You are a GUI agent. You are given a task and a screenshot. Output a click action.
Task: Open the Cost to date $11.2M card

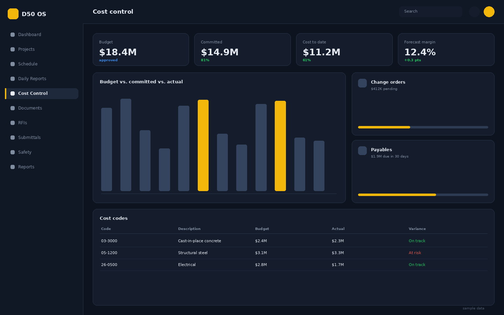tap(344, 49)
